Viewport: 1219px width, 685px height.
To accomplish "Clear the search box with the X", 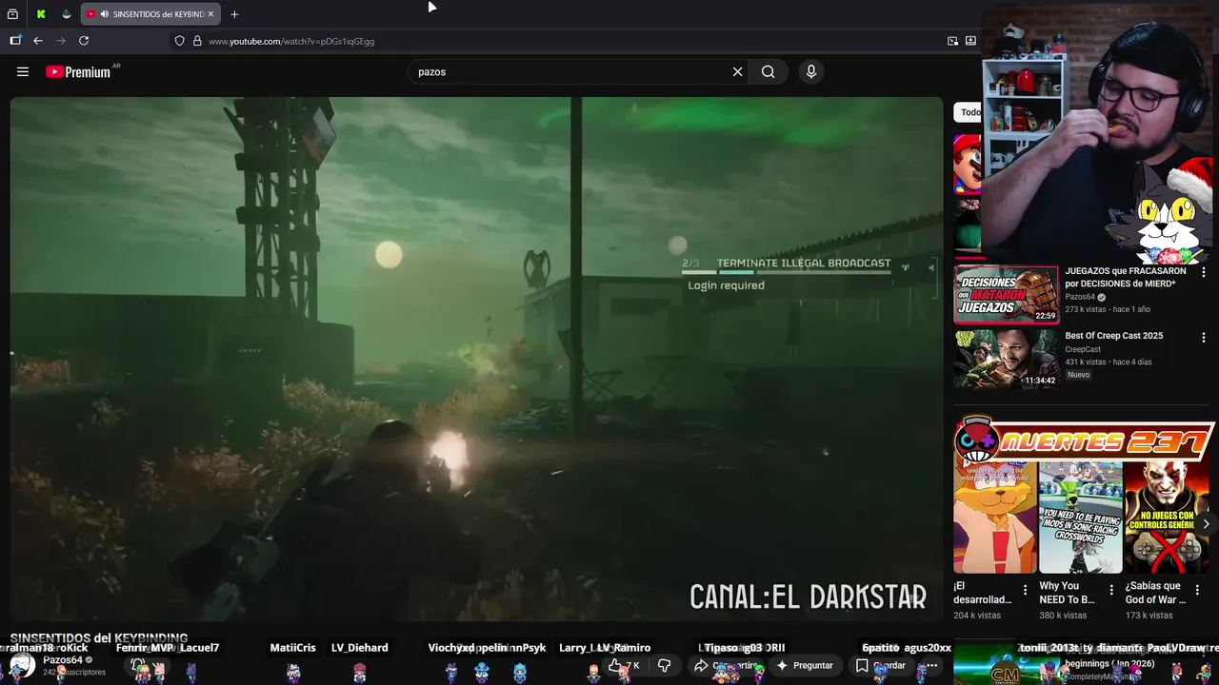I will [x=737, y=71].
